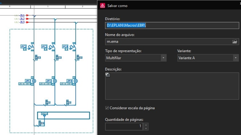Decrease Quantidade de páginas value

146,128
